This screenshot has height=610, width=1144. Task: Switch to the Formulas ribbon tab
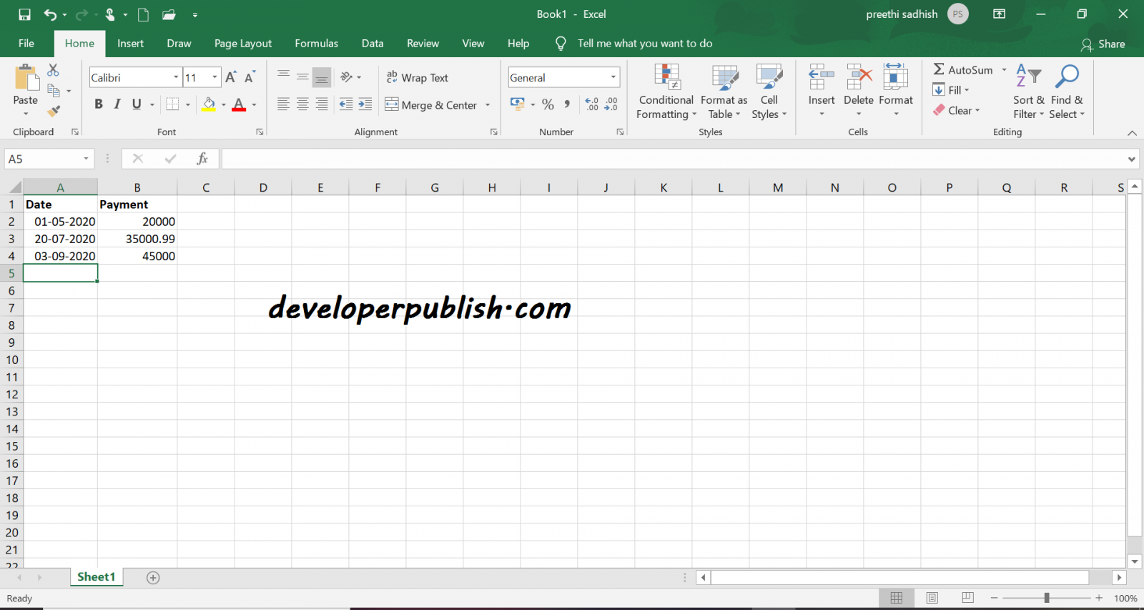pos(316,44)
